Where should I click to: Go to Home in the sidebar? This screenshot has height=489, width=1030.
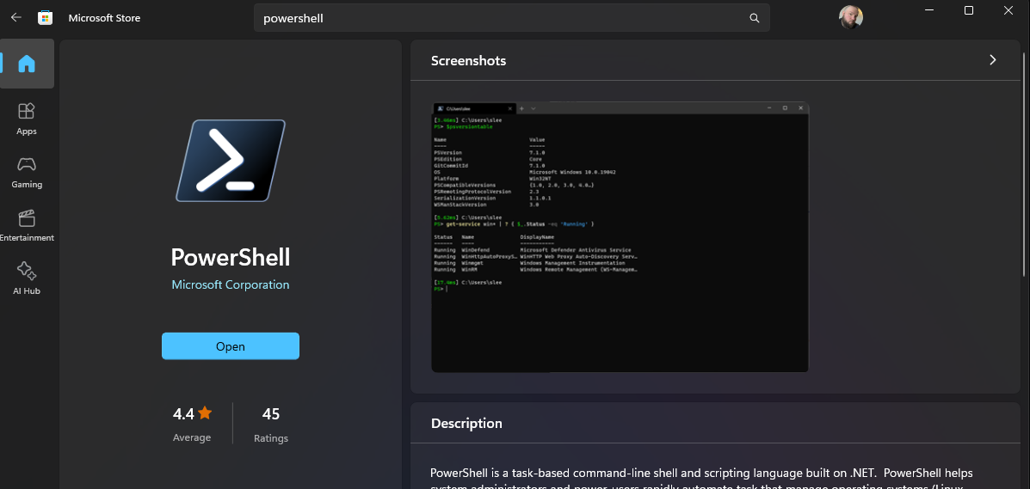tap(27, 64)
